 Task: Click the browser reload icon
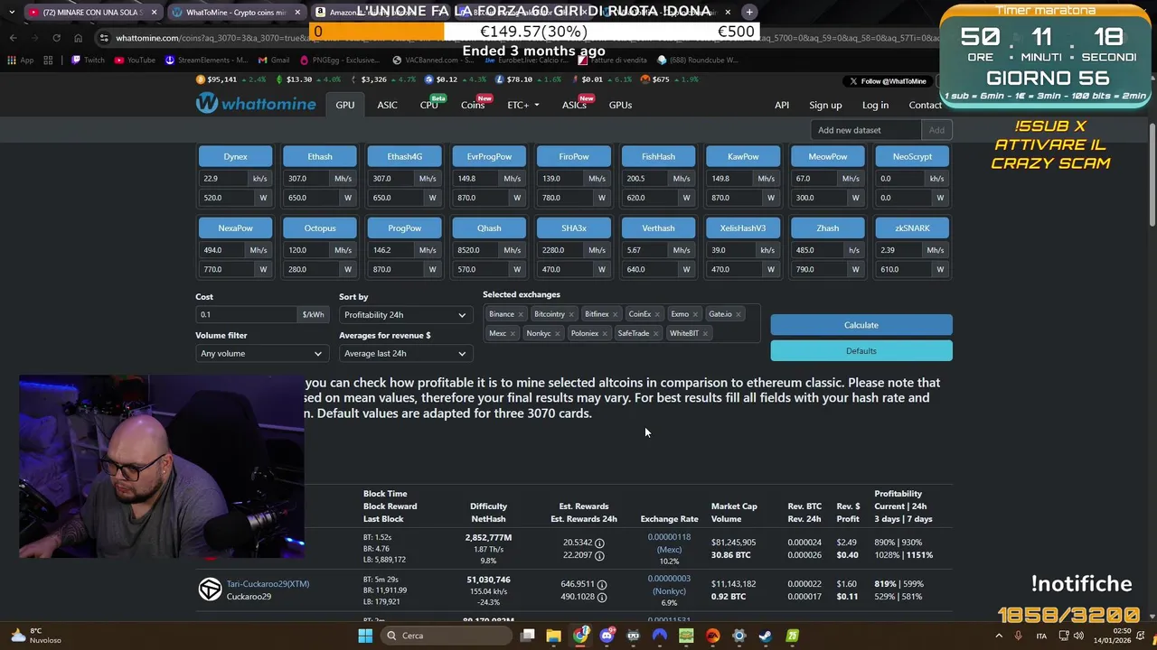[x=56, y=38]
